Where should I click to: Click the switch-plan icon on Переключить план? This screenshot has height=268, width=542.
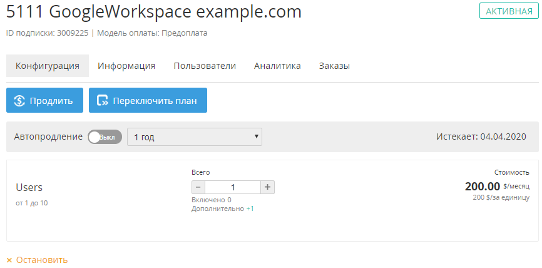click(x=102, y=101)
